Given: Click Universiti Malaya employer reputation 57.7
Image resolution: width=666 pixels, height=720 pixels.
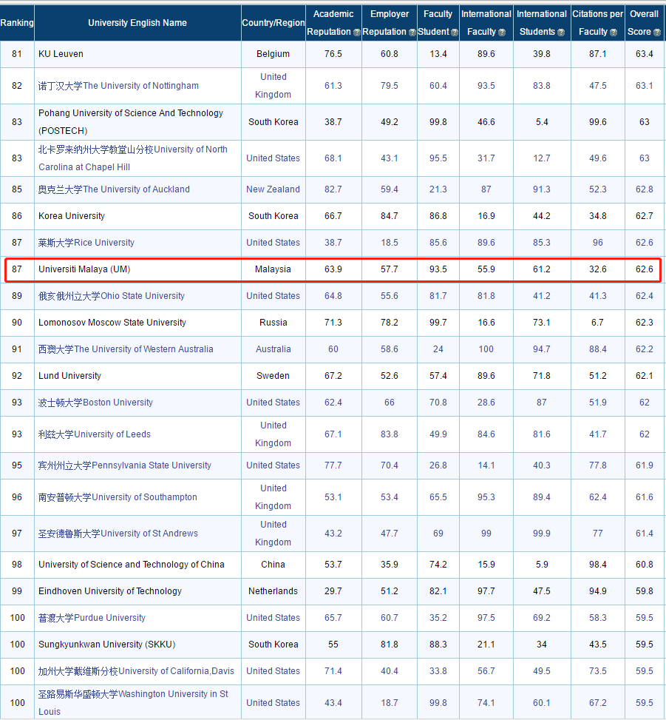Looking at the screenshot, I should point(390,269).
